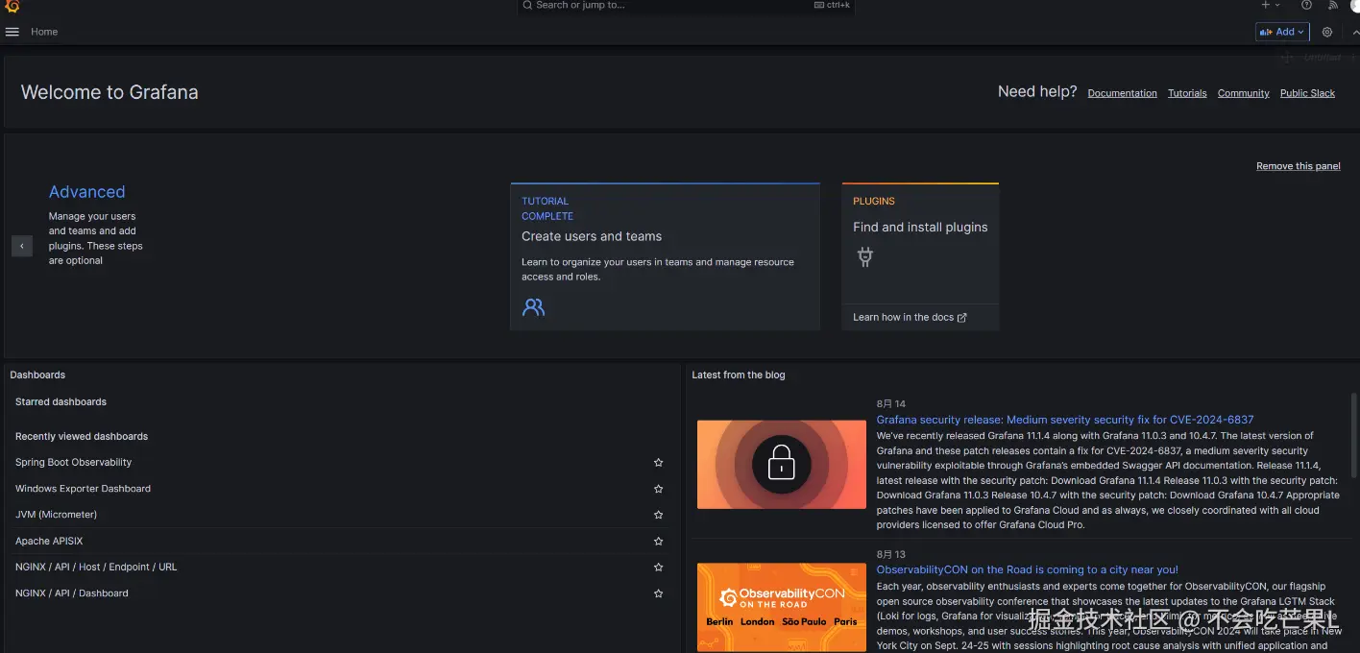Open ObservabilityCON on the Road post title

coord(1027,569)
